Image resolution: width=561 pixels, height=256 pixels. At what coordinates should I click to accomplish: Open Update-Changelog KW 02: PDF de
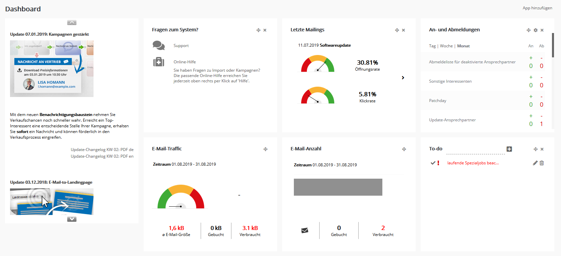102,150
